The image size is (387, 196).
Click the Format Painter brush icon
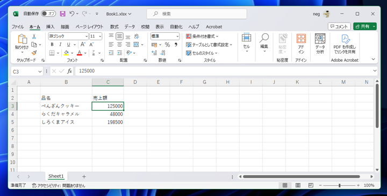[x=34, y=53]
